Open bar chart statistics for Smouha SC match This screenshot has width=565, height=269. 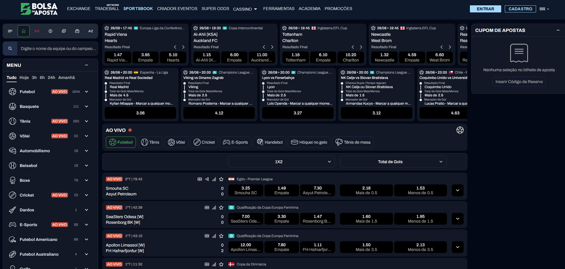(214, 179)
